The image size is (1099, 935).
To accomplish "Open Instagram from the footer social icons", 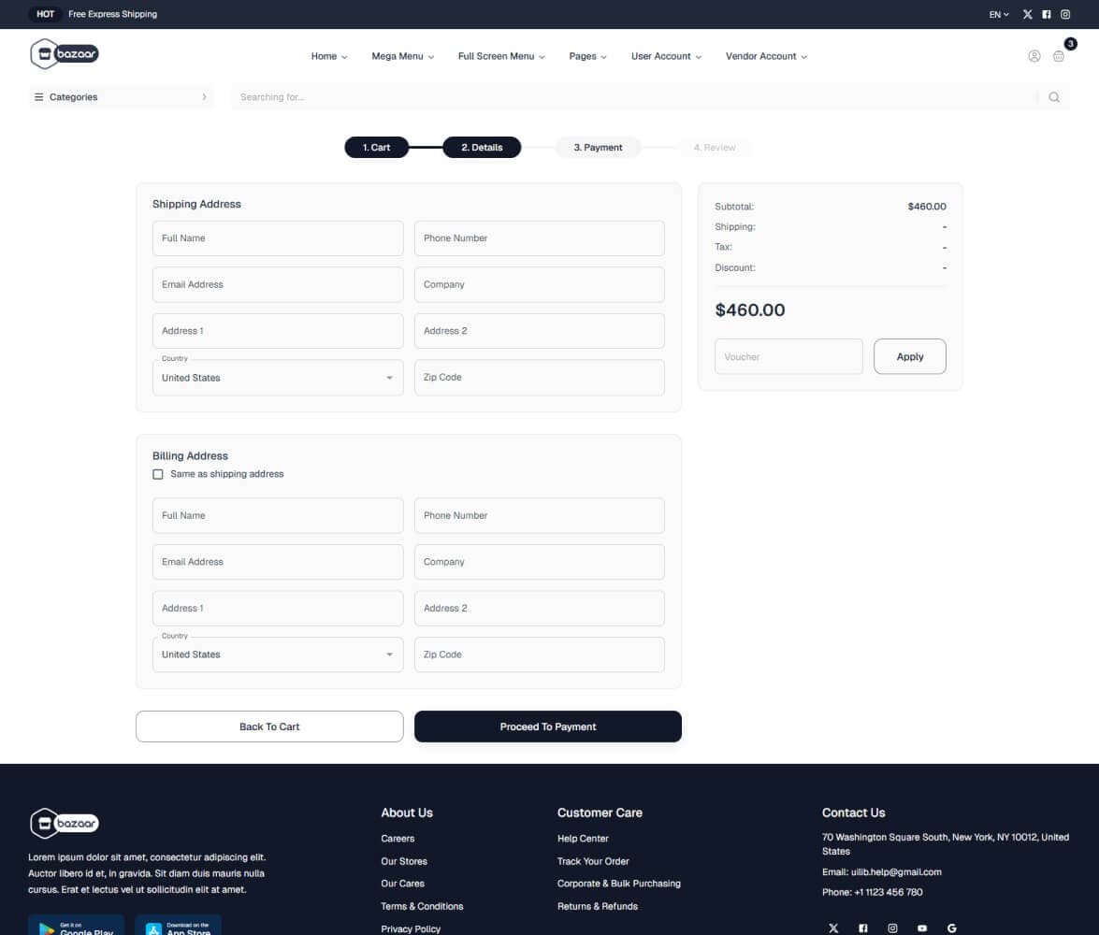I will 892,928.
